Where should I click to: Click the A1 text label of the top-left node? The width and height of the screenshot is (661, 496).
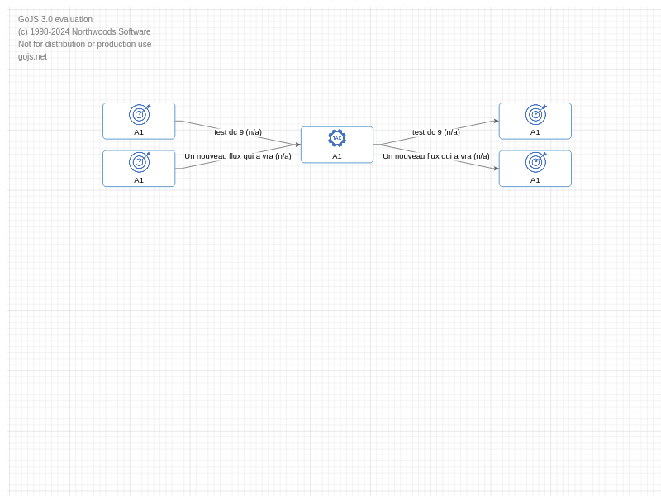pyautogui.click(x=139, y=132)
